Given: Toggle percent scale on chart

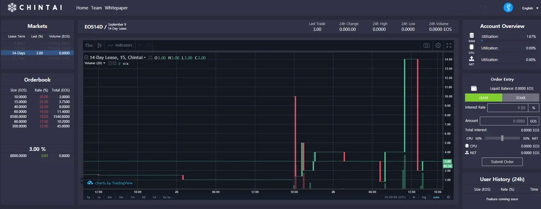Looking at the screenshot, I should click(414, 197).
